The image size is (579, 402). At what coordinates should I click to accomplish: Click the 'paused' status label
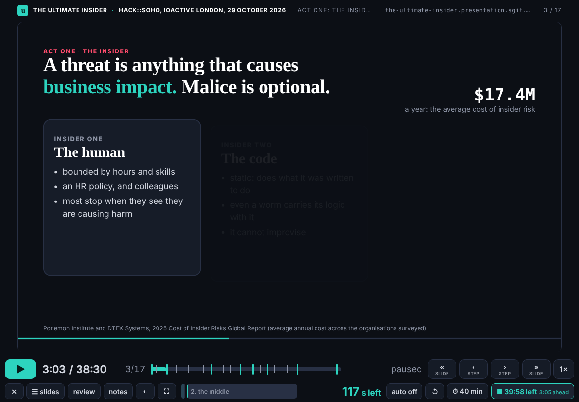tap(406, 369)
